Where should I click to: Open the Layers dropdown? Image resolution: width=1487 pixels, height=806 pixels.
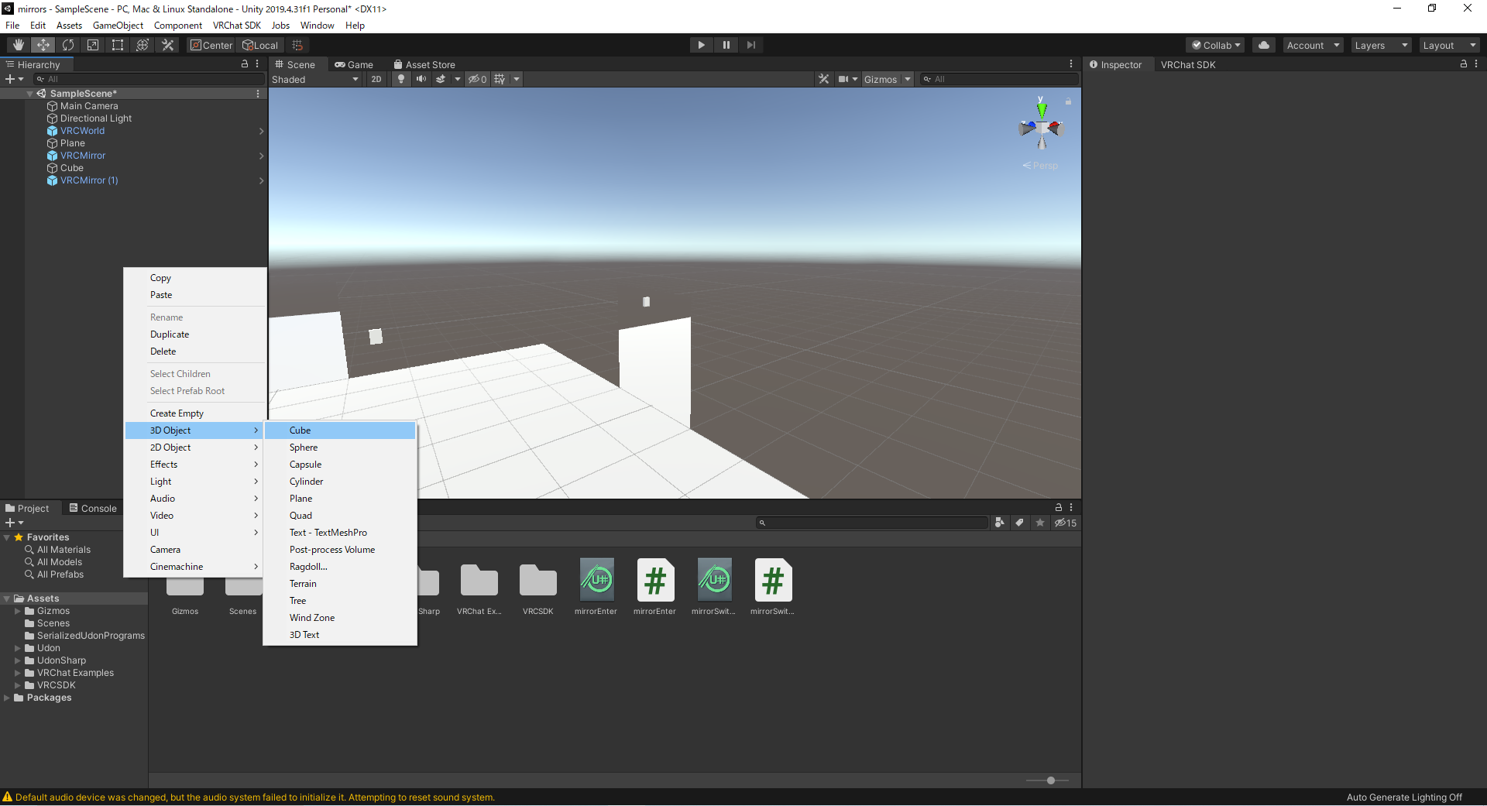(1381, 45)
